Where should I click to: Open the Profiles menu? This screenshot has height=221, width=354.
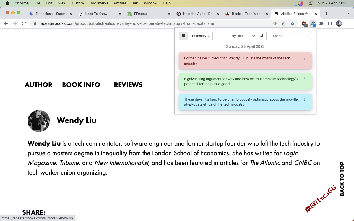point(120,3)
